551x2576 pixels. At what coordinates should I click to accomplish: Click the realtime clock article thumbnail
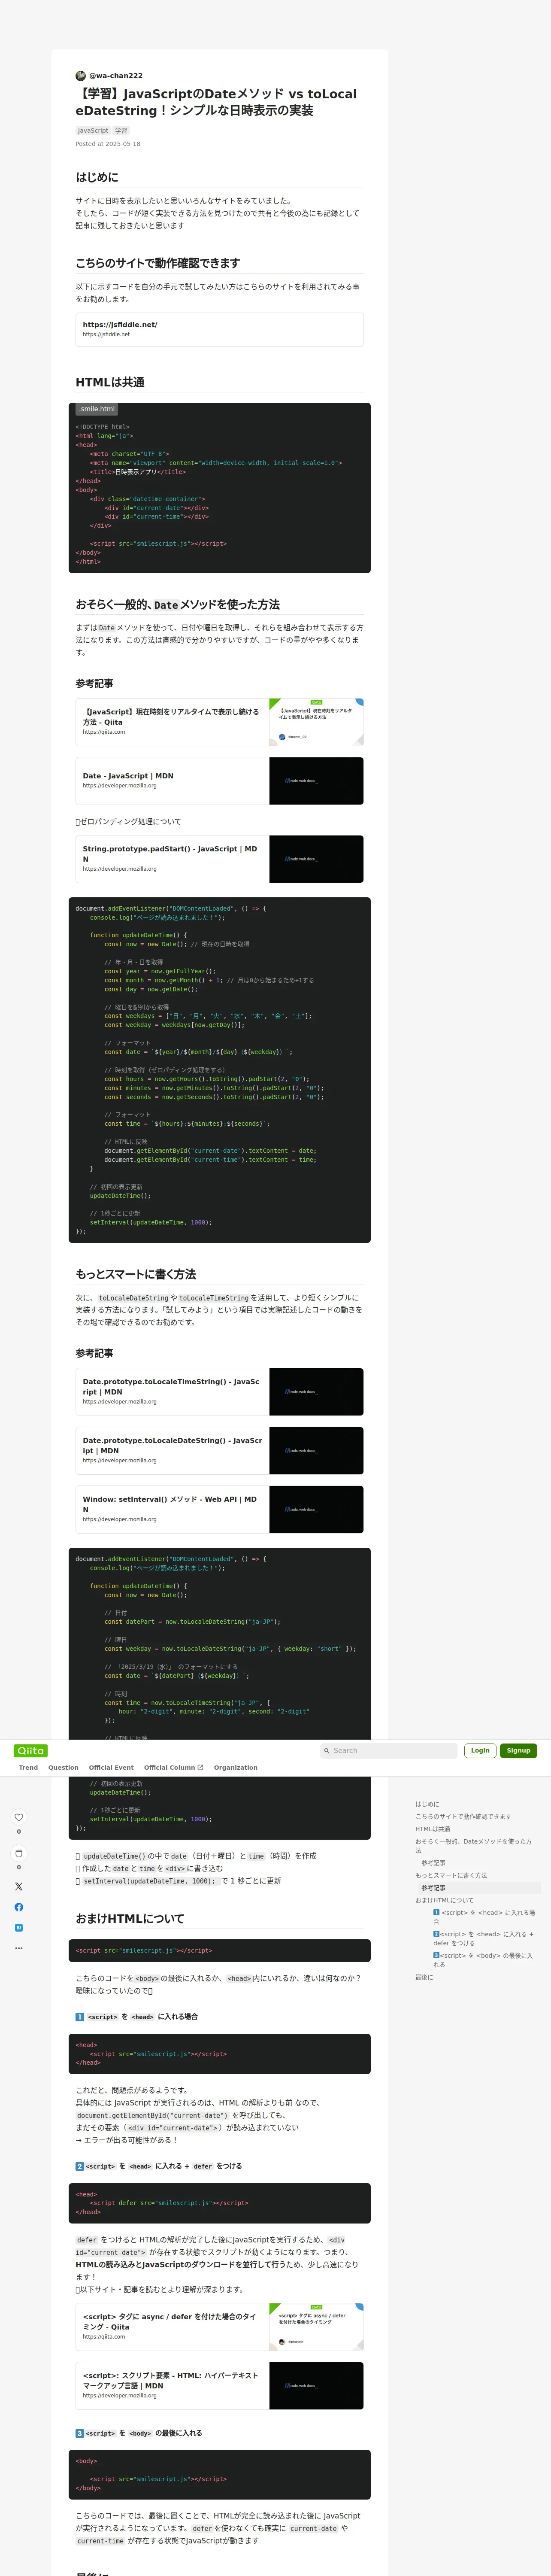[x=316, y=722]
